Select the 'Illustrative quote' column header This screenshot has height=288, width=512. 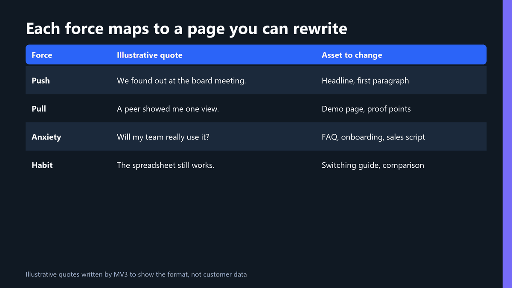(150, 55)
